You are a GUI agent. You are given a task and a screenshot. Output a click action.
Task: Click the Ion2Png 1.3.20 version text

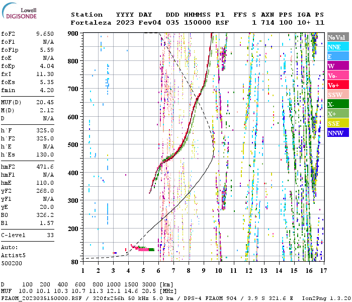326,298
